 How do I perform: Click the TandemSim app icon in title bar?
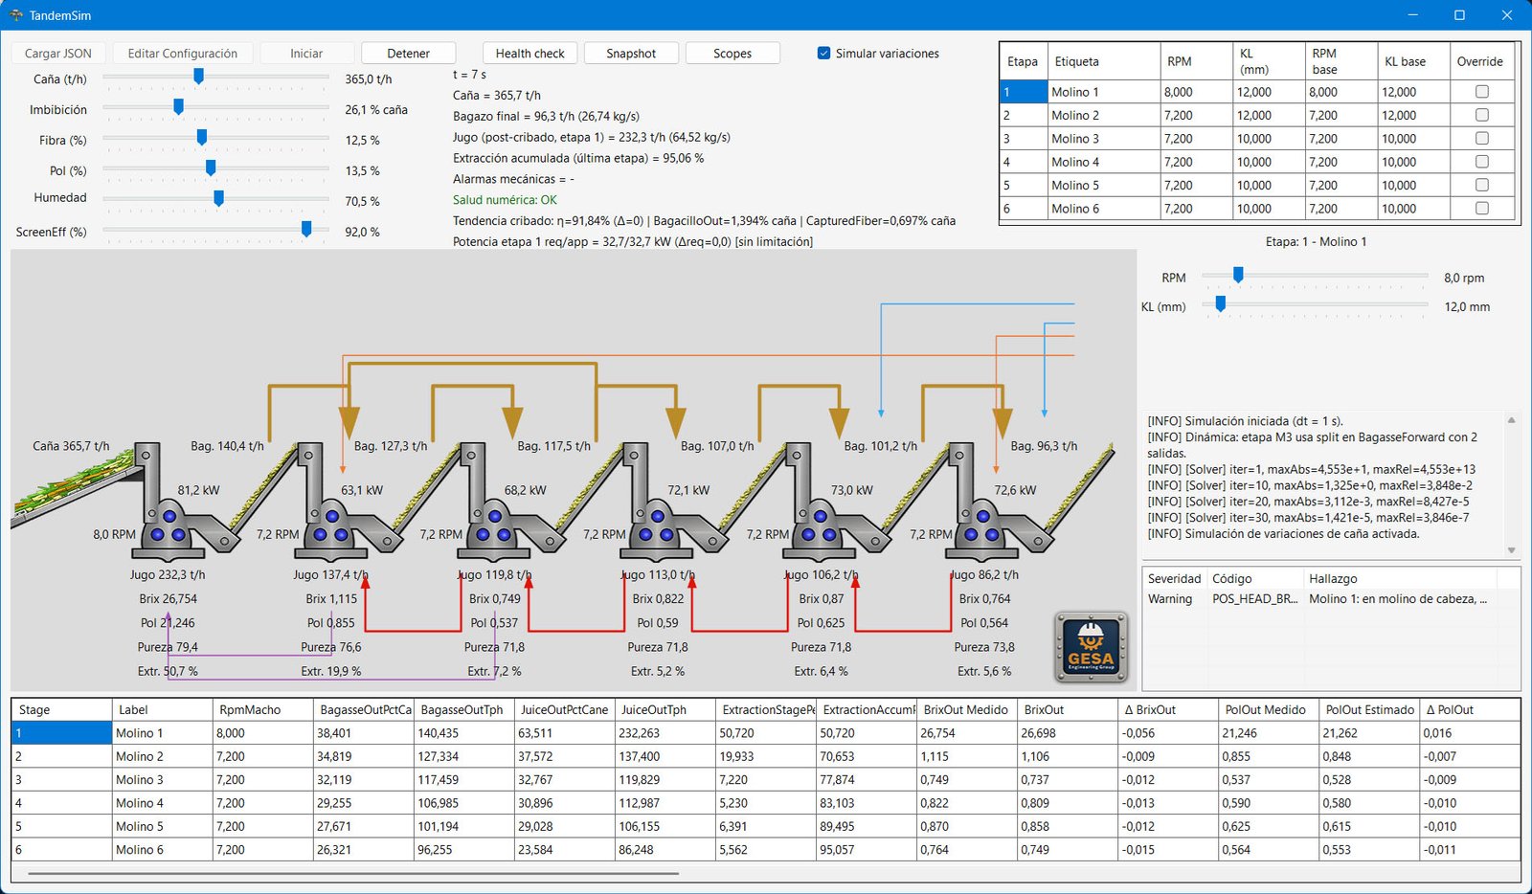15,15
